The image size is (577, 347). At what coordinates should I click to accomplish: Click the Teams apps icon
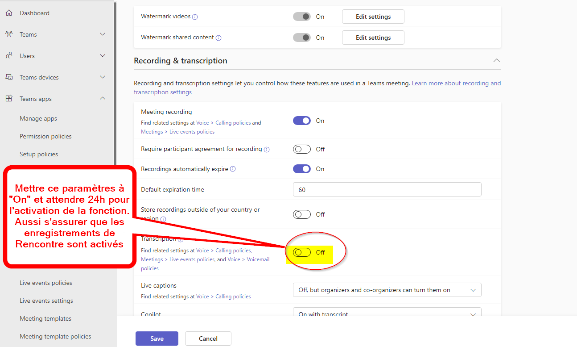[x=9, y=99]
